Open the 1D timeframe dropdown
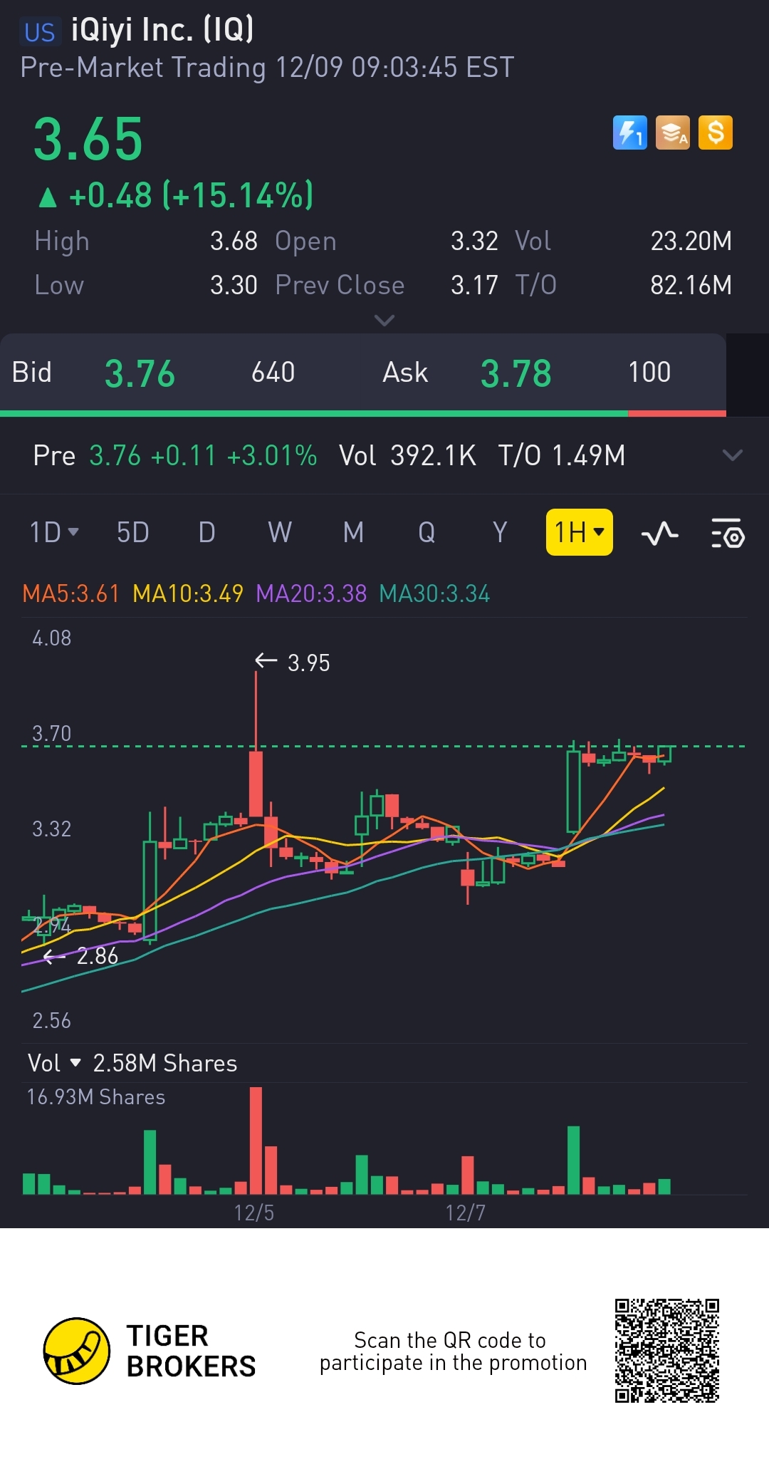Viewport: 769px width, 1474px height. click(54, 532)
